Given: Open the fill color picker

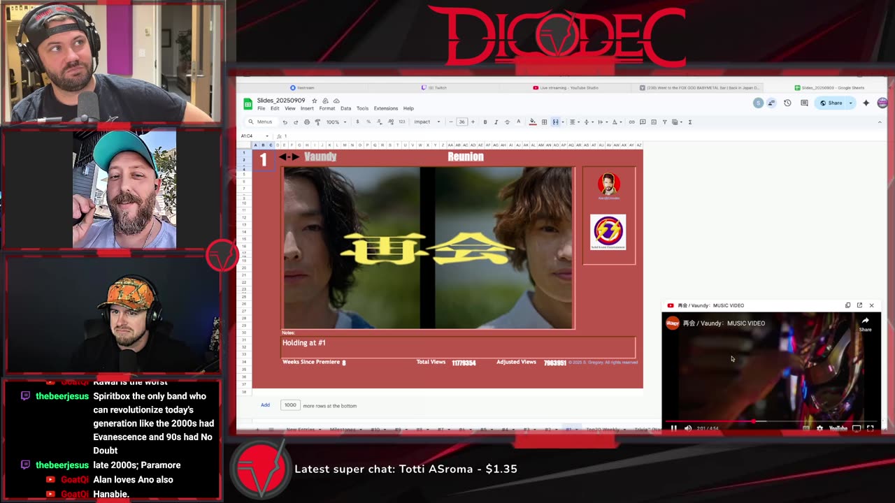Looking at the screenshot, I should point(533,122).
